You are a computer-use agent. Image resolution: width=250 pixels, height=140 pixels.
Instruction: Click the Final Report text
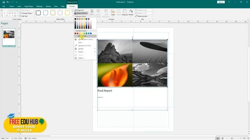[x=105, y=91]
